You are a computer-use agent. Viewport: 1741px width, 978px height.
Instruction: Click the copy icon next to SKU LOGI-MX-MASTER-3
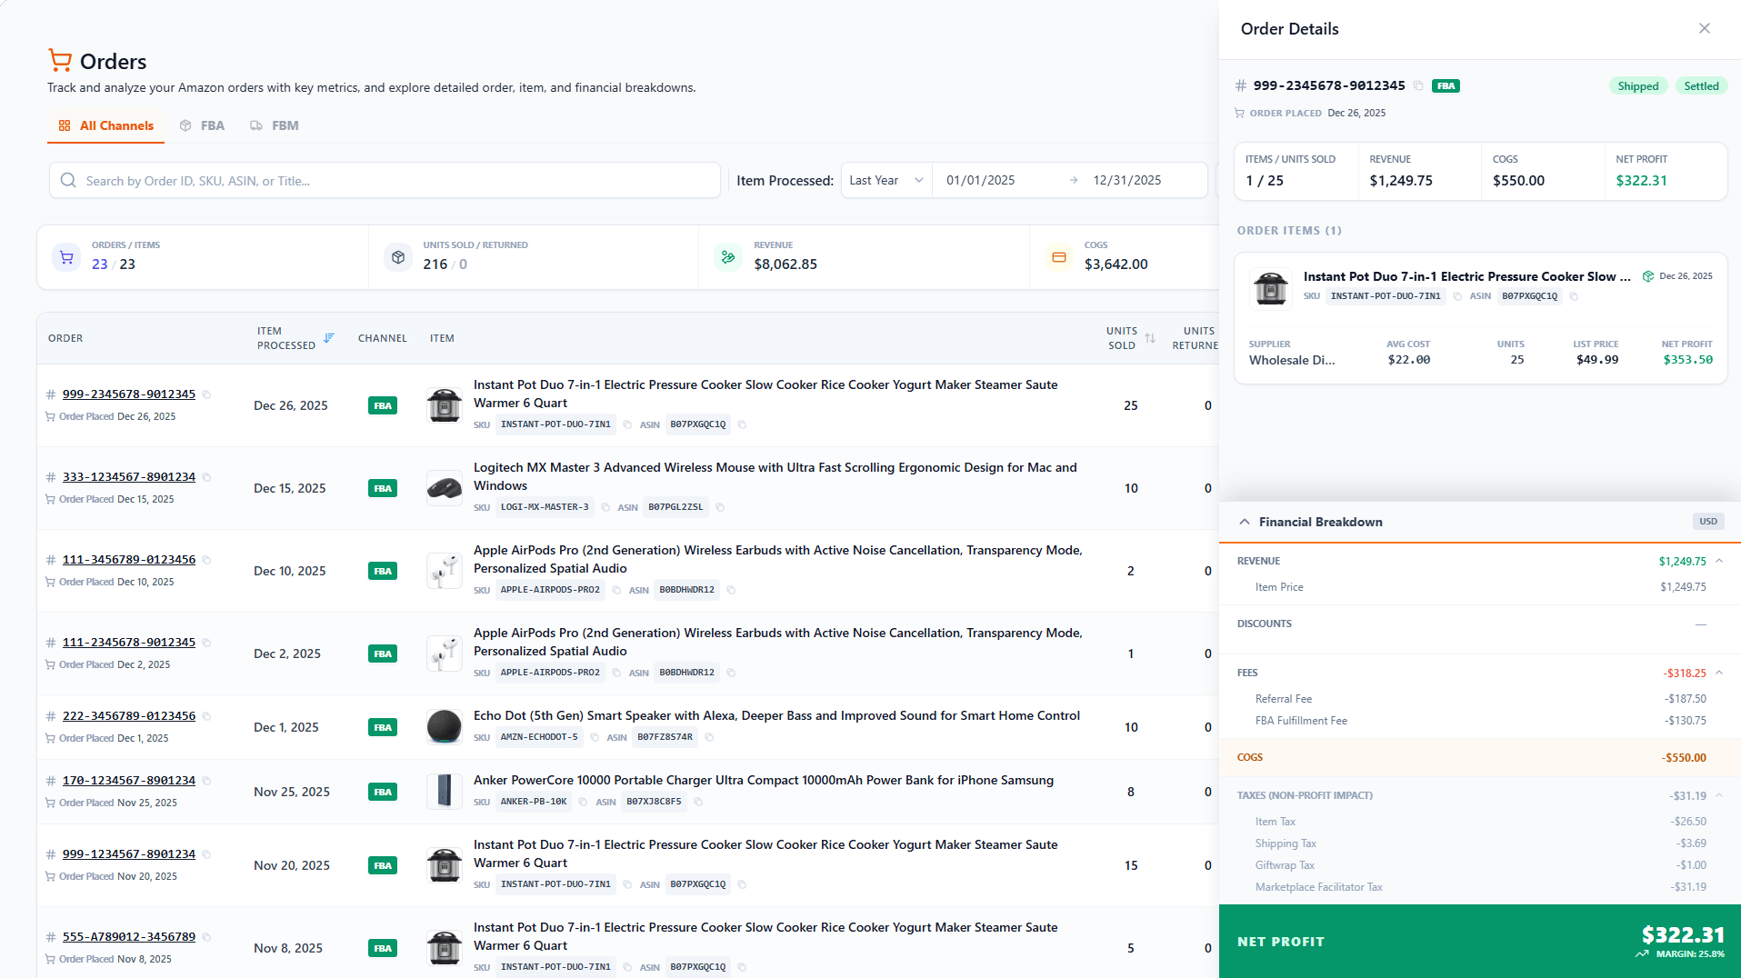pyautogui.click(x=605, y=507)
